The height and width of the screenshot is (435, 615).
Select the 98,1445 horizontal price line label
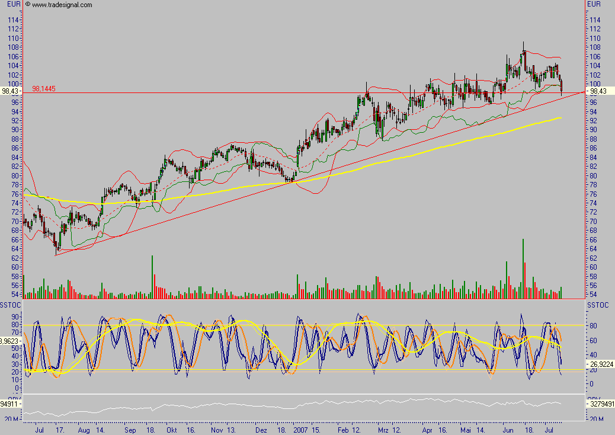43,87
